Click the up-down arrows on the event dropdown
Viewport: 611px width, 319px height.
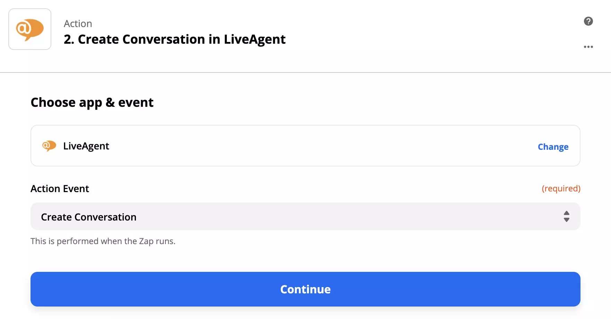(566, 216)
